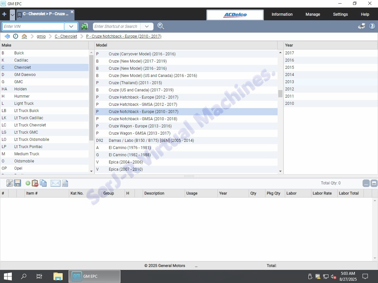Expand the Shortcut or Search dropdown arrow
Viewport: 378px width, 283px height.
147,27
